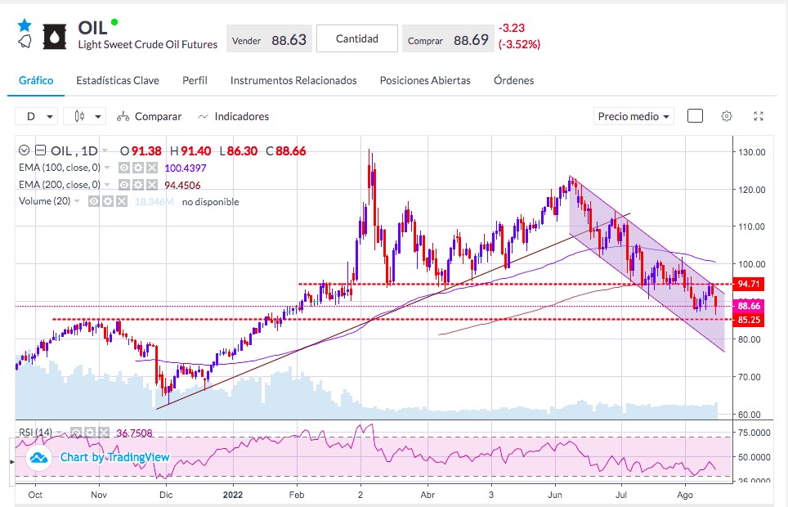Open Instrumentos Relacionados tab

293,80
